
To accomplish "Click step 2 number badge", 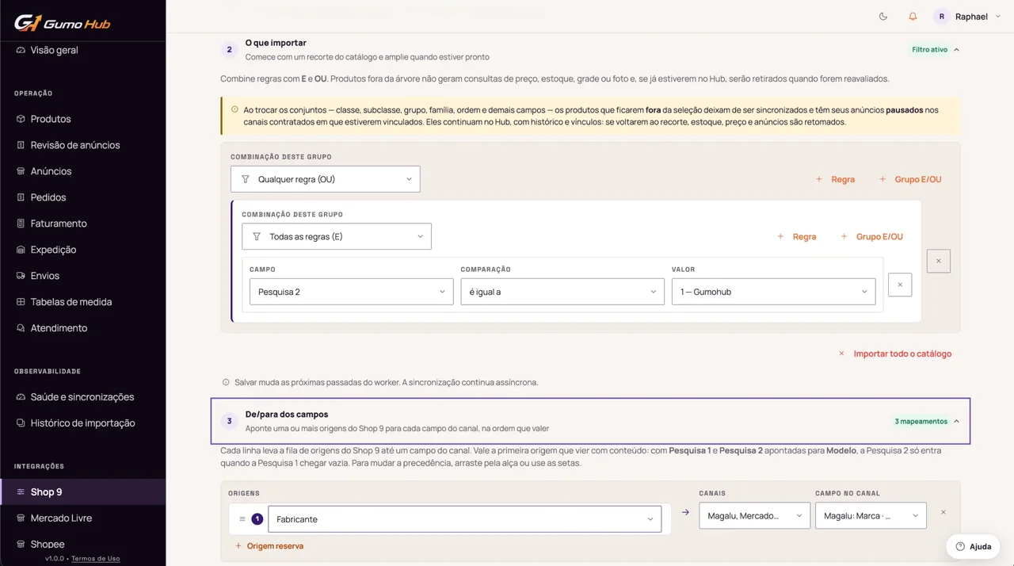I will pyautogui.click(x=229, y=50).
